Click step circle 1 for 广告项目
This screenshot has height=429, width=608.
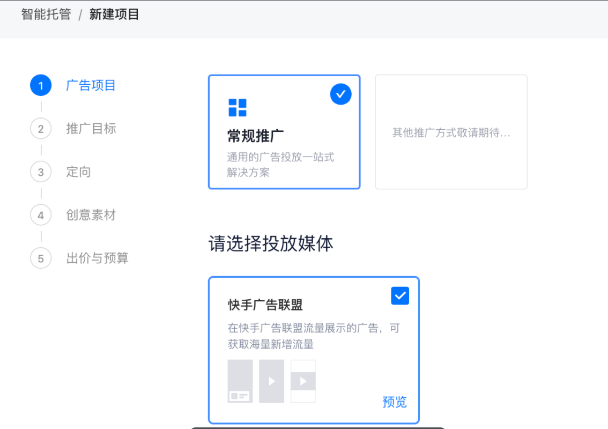41,85
